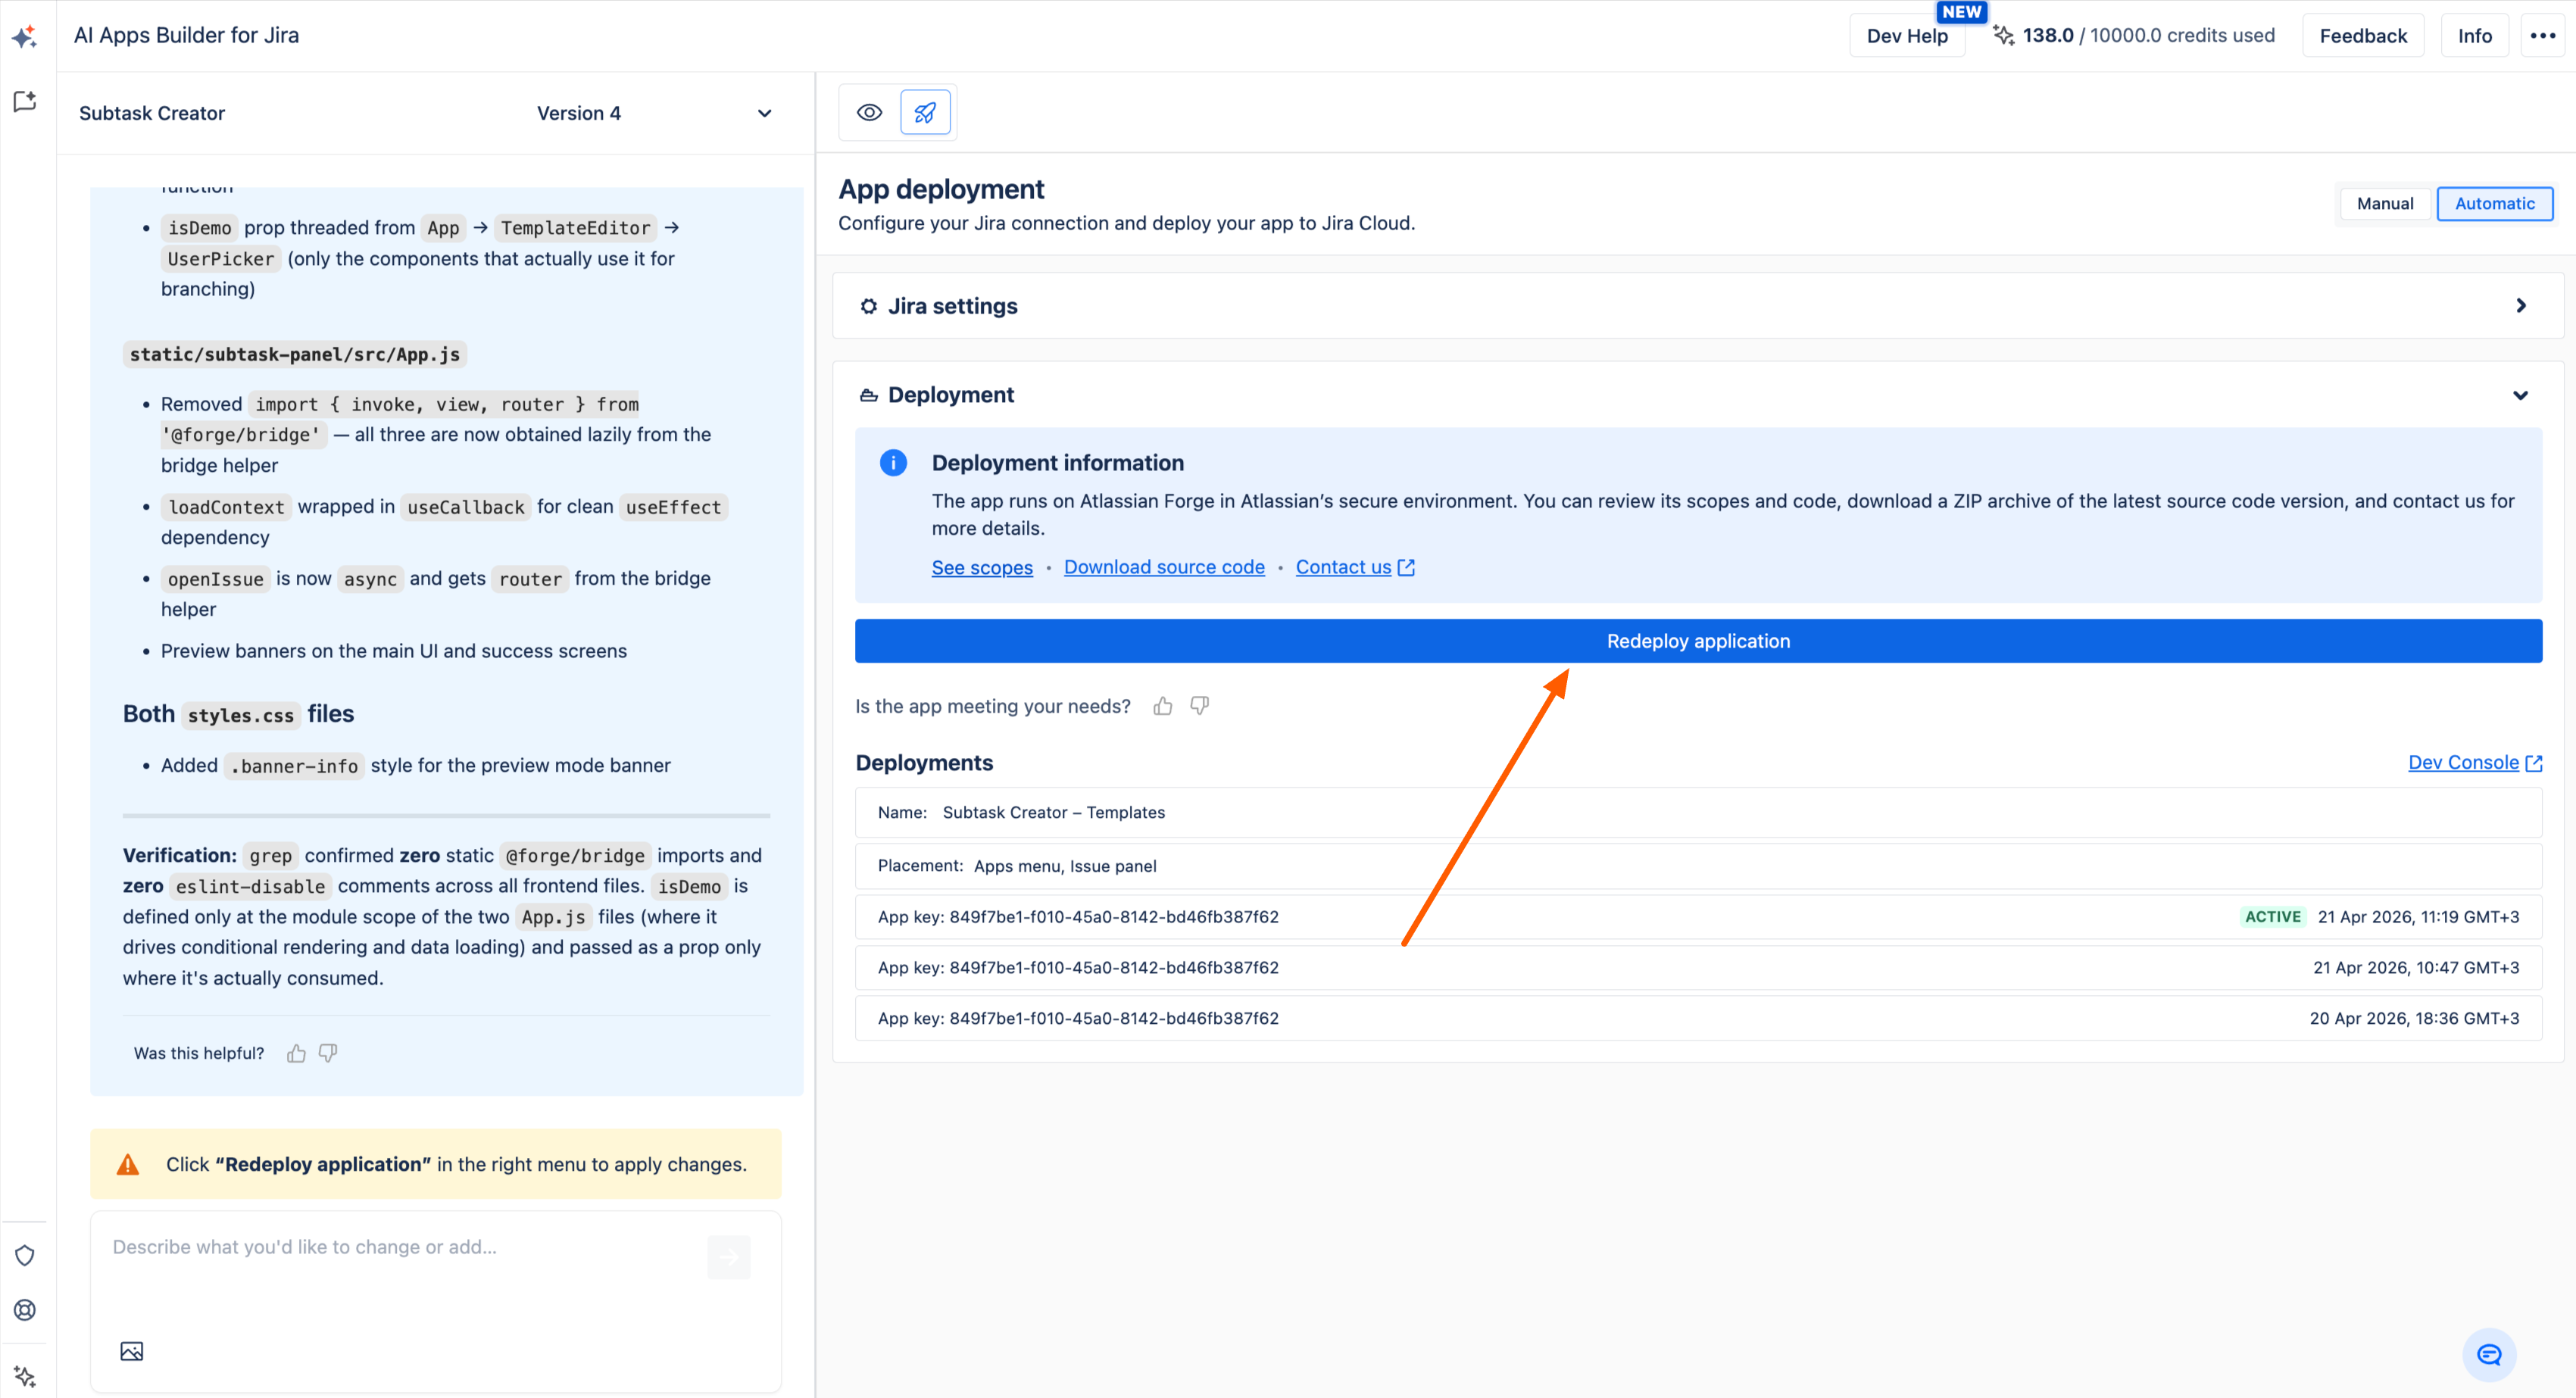Image resolution: width=2576 pixels, height=1398 pixels.
Task: Select Automatic deployment mode
Action: tap(2494, 204)
